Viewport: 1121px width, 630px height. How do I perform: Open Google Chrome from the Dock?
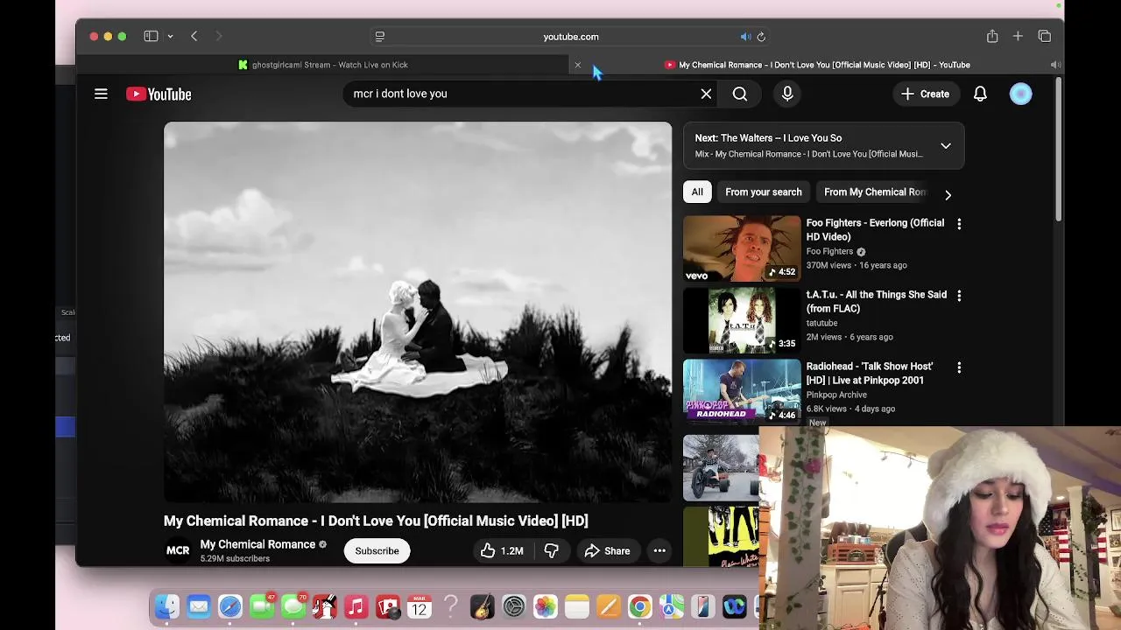[639, 606]
